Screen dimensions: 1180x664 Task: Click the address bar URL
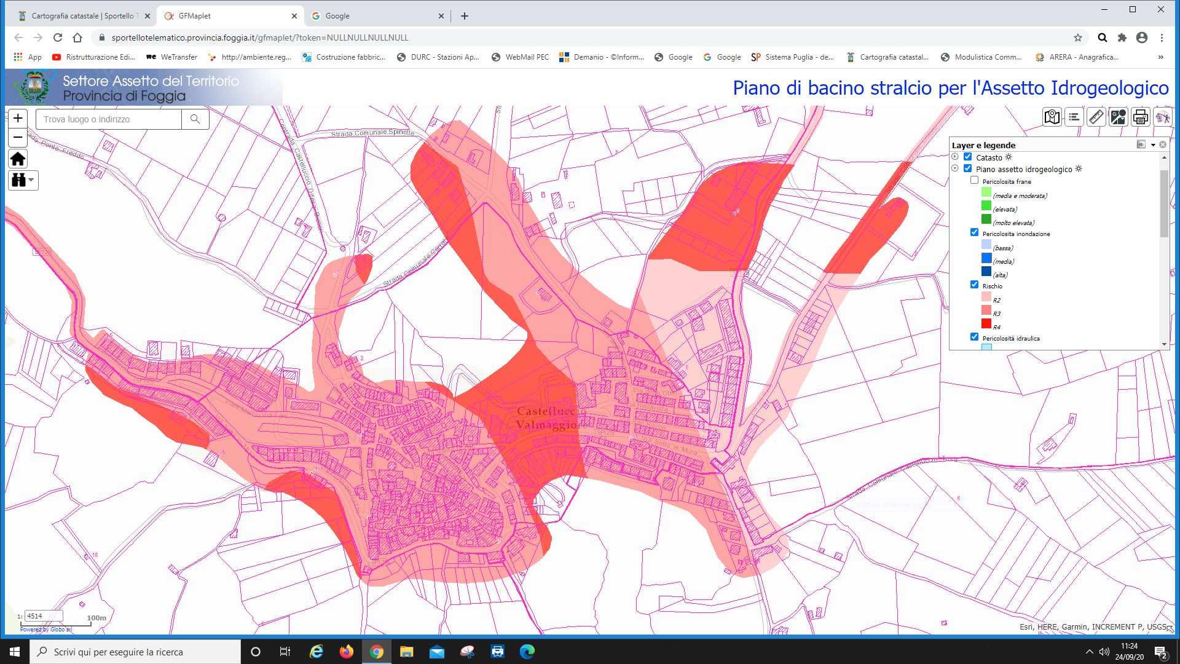tap(260, 38)
